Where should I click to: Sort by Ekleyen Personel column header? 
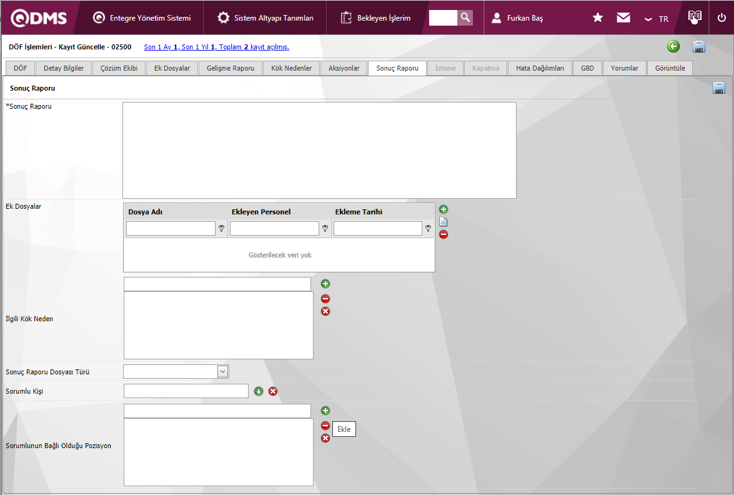[261, 212]
